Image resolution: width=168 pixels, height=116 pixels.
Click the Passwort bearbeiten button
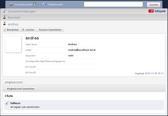coord(50,30)
